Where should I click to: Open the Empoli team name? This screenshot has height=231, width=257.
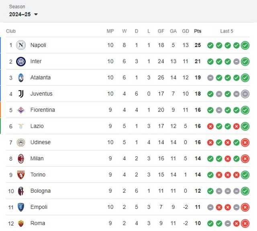point(39,207)
